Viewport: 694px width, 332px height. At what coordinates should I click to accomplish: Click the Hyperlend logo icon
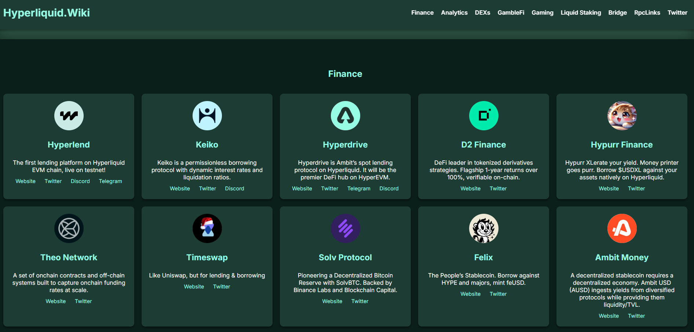click(x=69, y=116)
